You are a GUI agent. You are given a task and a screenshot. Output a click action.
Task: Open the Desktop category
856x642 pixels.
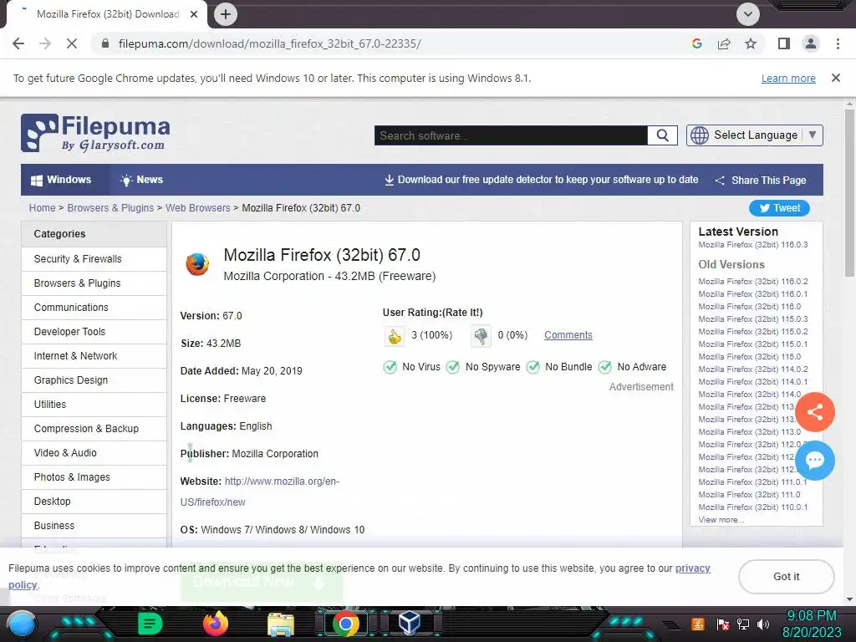[94, 502]
